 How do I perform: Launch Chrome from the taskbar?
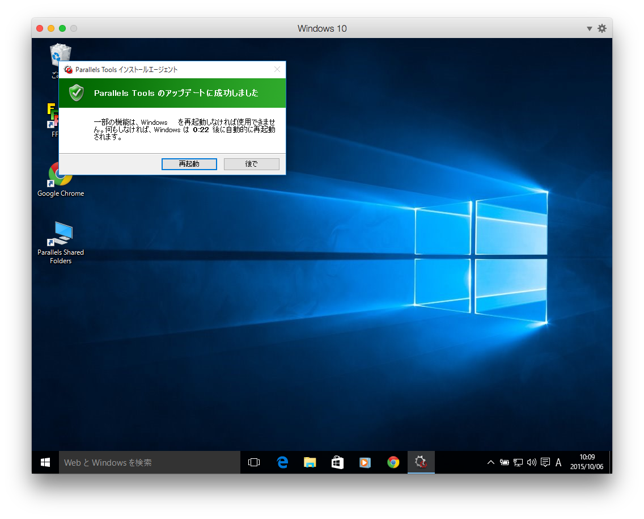coord(393,462)
